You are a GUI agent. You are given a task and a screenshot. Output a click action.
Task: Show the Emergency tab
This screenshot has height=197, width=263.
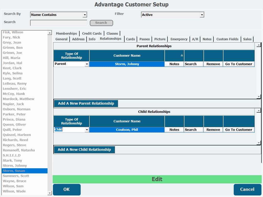click(x=179, y=39)
